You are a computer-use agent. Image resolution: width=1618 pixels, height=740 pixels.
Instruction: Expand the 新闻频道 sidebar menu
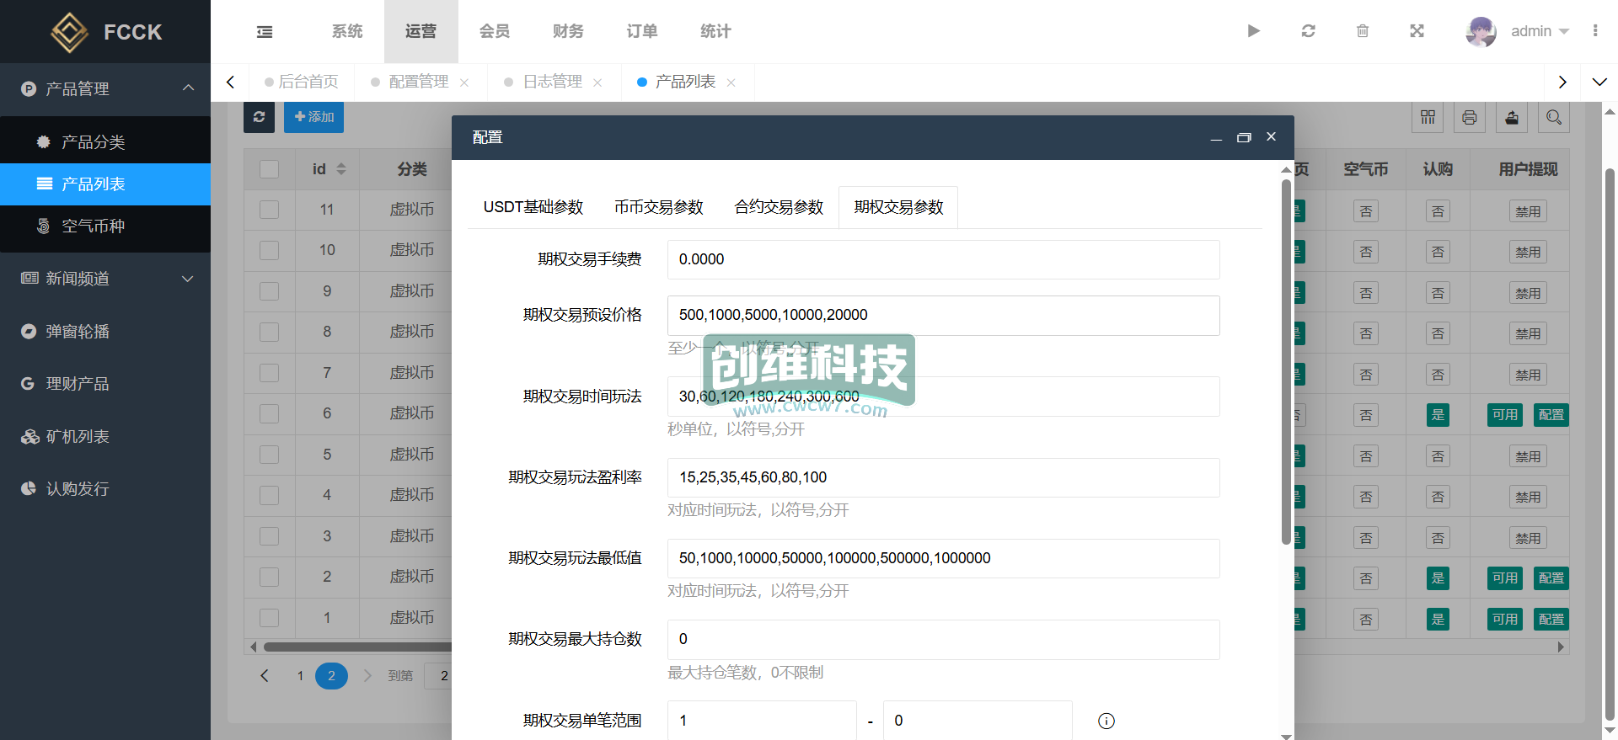tap(105, 279)
